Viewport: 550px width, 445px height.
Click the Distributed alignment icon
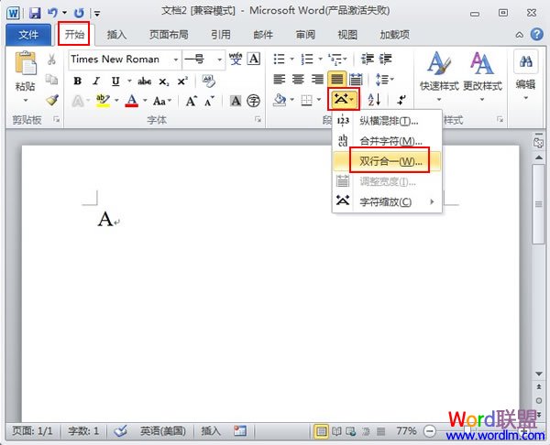click(356, 79)
